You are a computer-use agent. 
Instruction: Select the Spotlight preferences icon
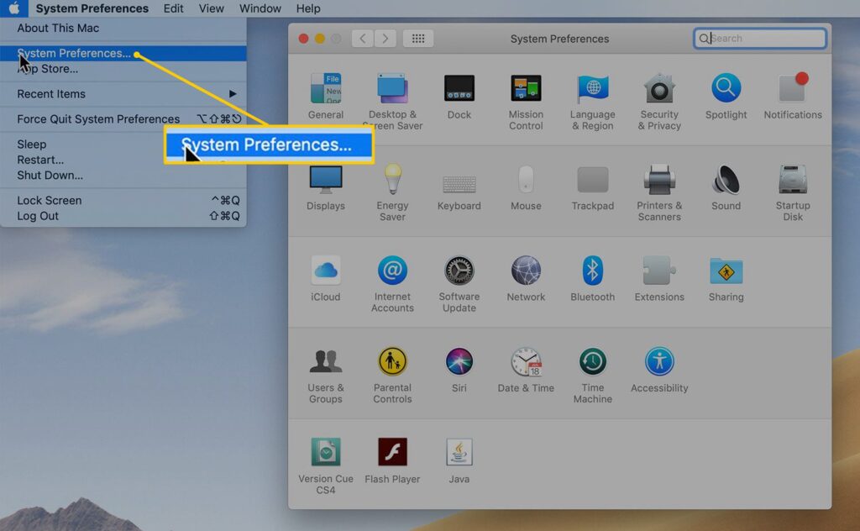725,87
